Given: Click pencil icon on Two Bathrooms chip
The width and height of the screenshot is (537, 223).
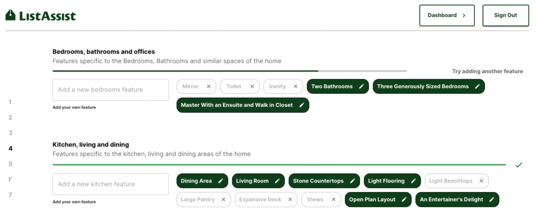Looking at the screenshot, I should [x=361, y=87].
